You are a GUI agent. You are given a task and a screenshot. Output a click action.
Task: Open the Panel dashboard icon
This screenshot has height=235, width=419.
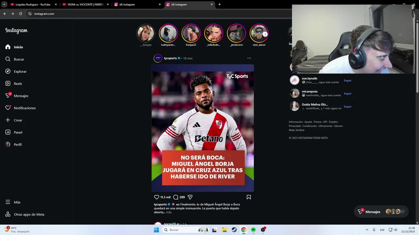coord(8,132)
